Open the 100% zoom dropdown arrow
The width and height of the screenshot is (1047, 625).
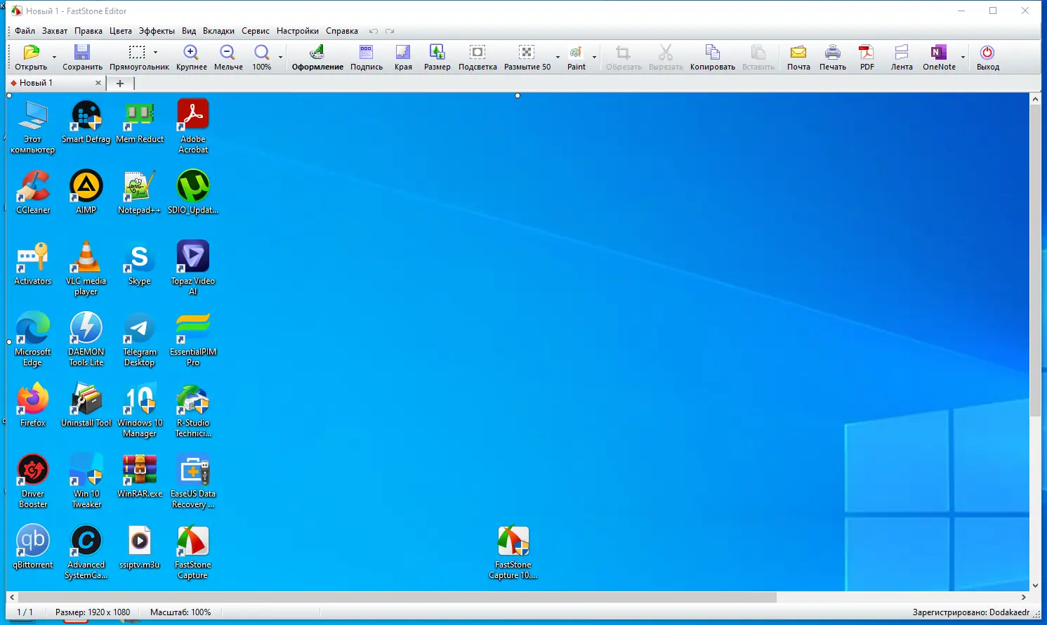[x=280, y=58]
